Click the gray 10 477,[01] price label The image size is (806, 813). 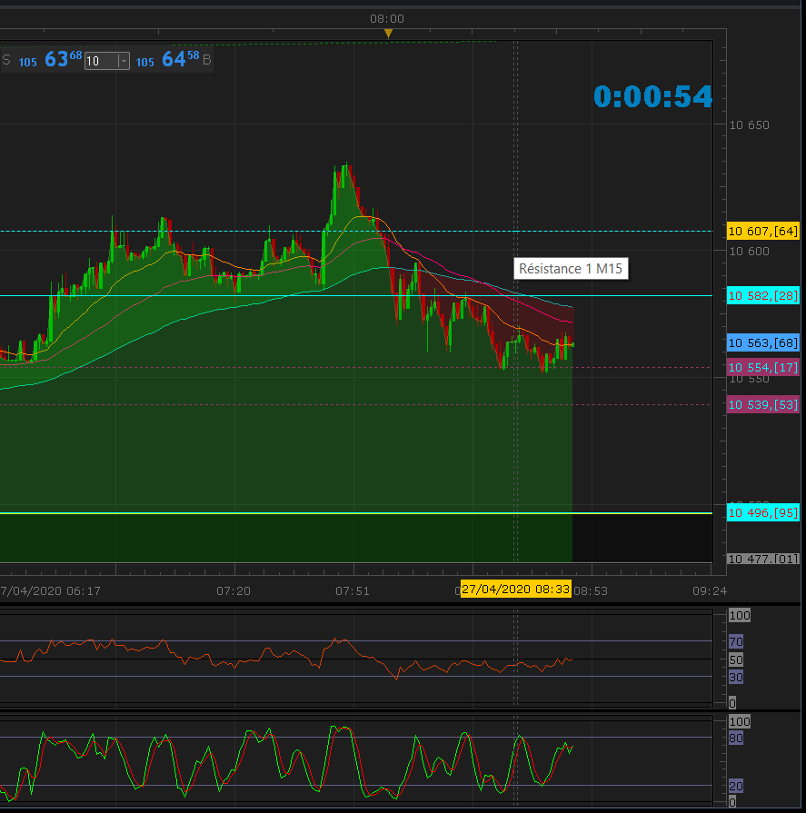pyautogui.click(x=762, y=559)
